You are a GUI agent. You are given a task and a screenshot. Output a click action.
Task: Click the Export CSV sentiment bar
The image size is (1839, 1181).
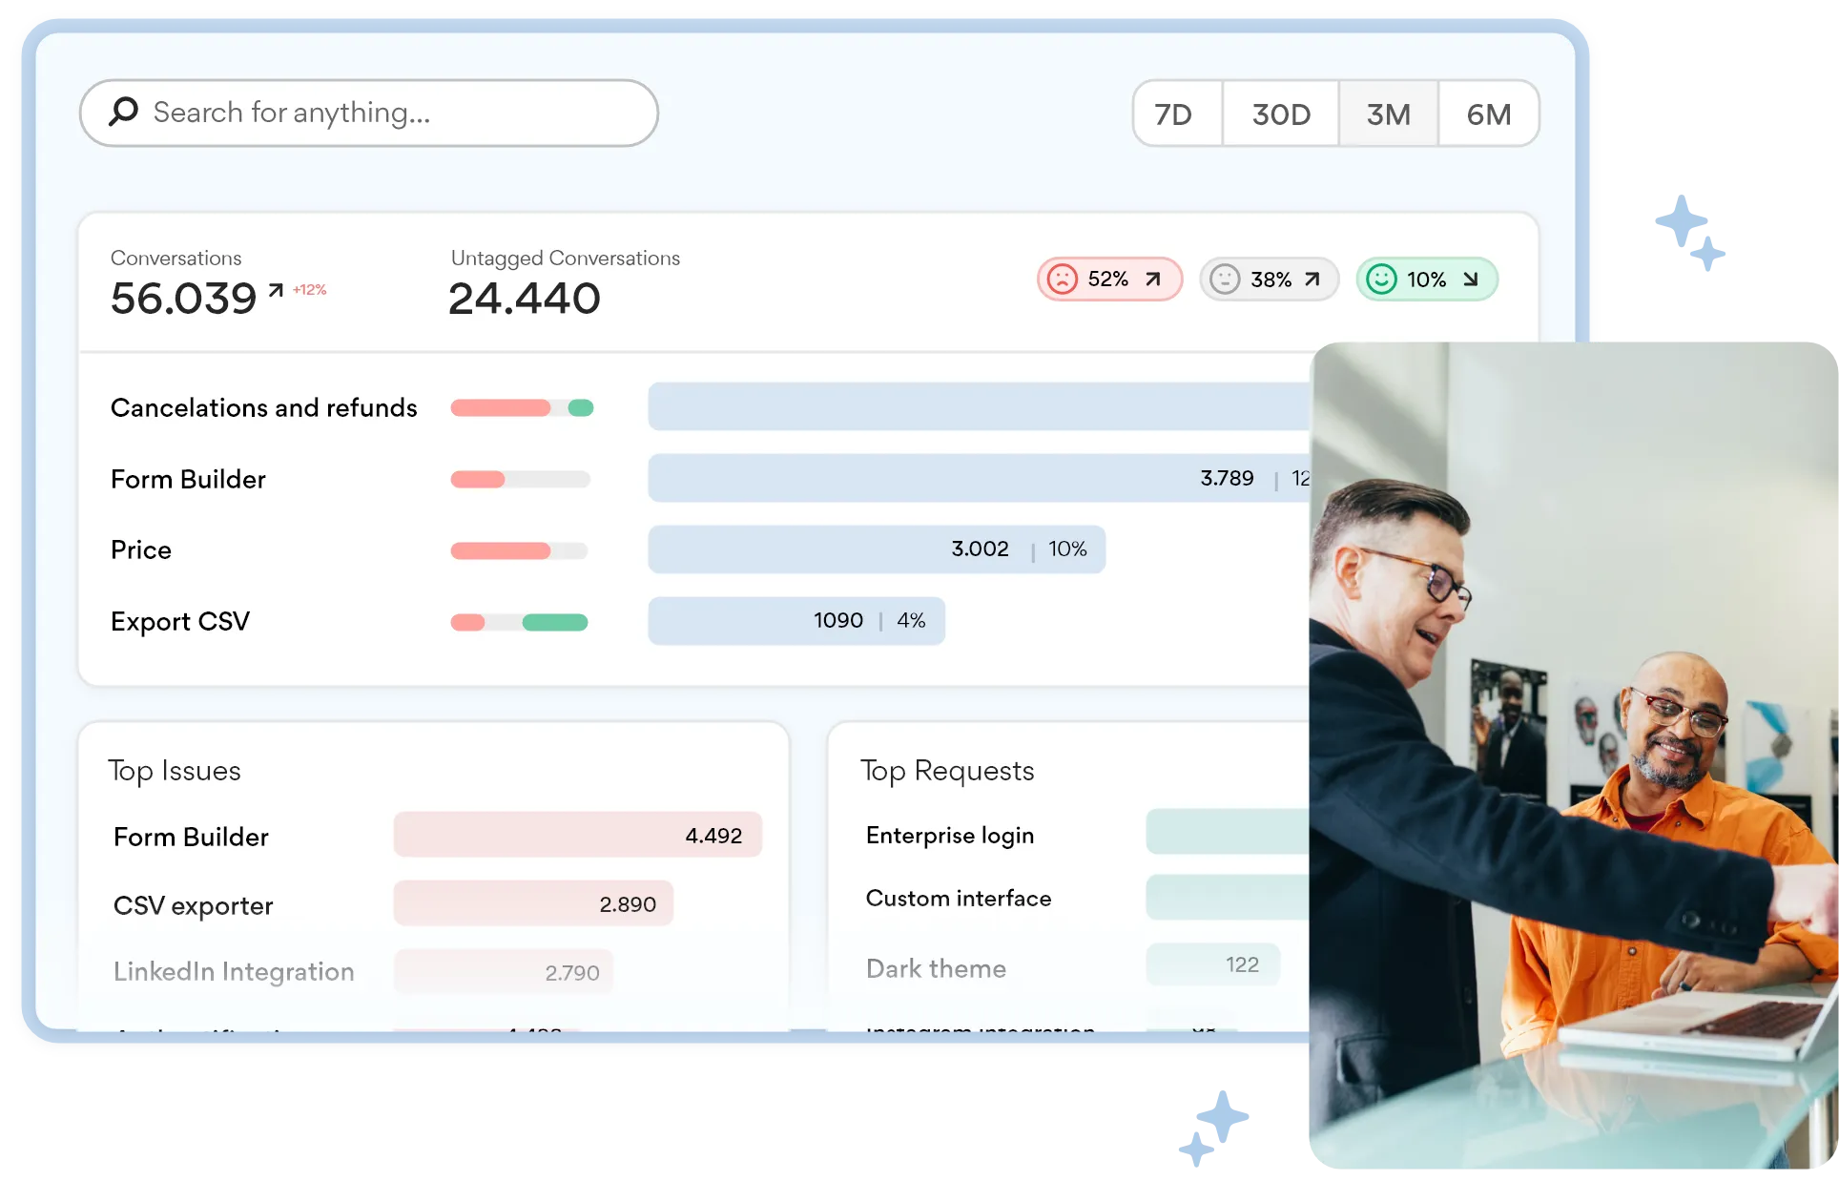click(519, 623)
